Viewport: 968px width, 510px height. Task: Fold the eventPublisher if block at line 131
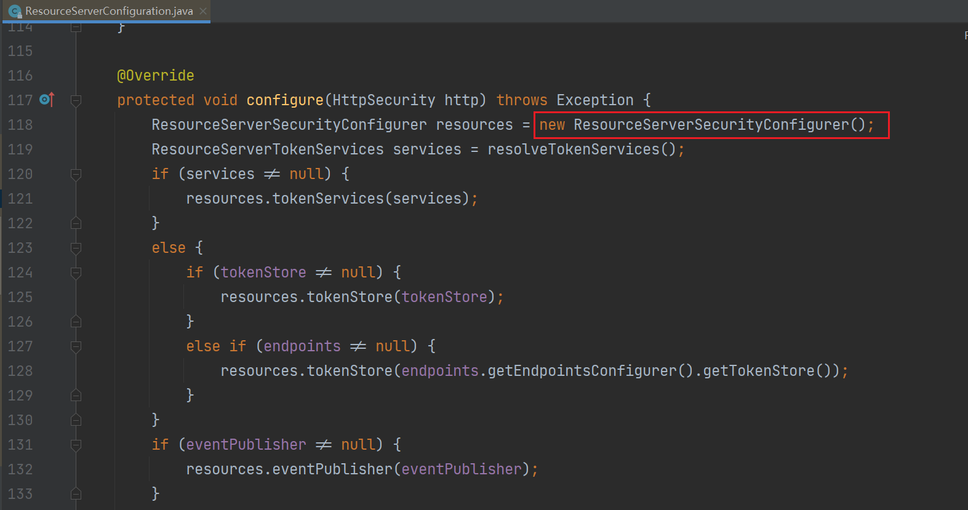(76, 445)
